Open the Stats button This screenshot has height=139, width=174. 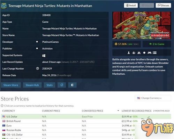point(50,85)
